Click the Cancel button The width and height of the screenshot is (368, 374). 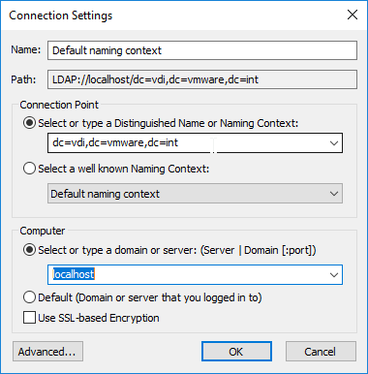(321, 352)
